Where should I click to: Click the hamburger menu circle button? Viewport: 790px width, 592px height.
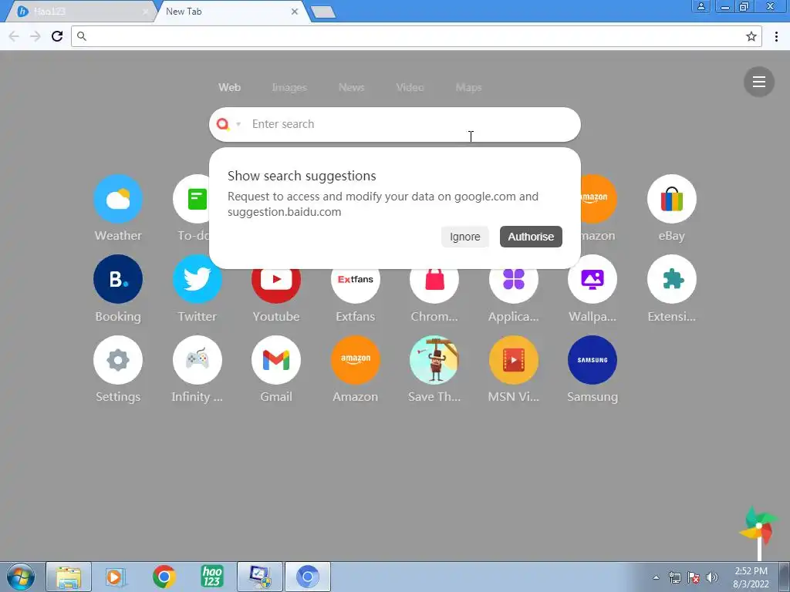(759, 82)
